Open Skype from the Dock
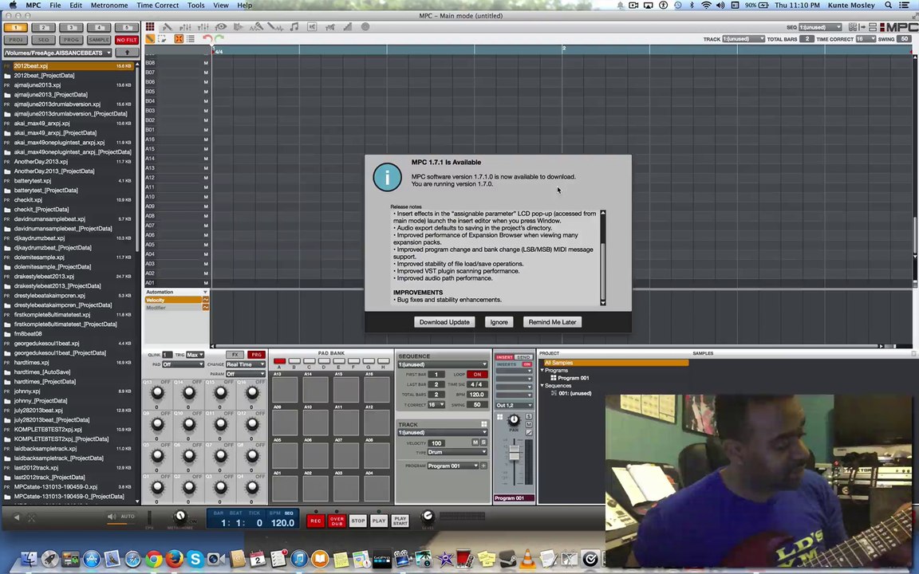Screen dimensions: 919x574 click(195, 560)
